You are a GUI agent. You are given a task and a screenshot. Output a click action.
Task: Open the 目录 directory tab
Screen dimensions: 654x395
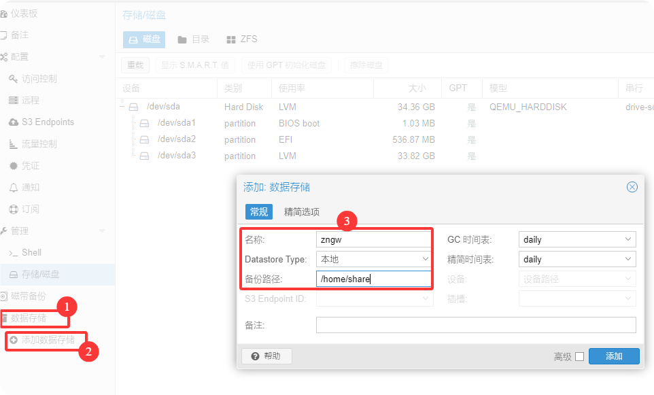(193, 39)
